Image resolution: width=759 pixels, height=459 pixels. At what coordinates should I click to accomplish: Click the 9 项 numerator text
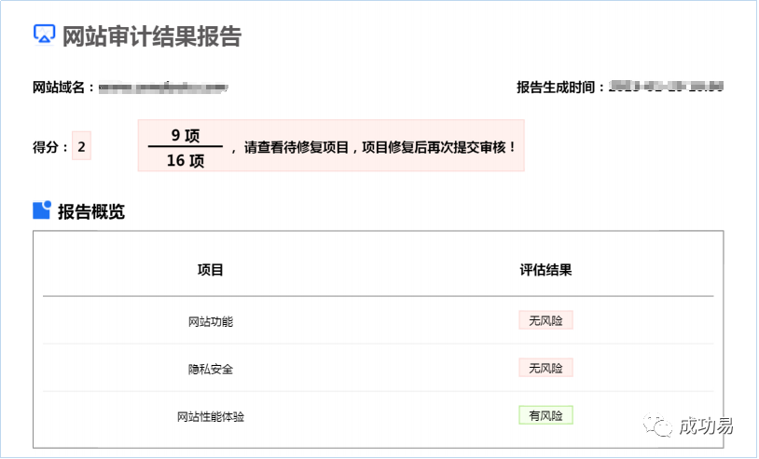click(186, 135)
